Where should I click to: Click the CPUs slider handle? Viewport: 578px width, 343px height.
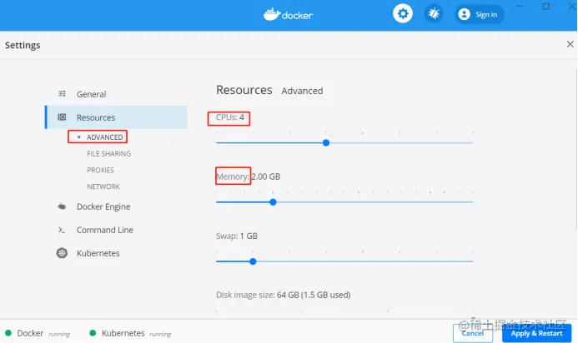click(326, 143)
